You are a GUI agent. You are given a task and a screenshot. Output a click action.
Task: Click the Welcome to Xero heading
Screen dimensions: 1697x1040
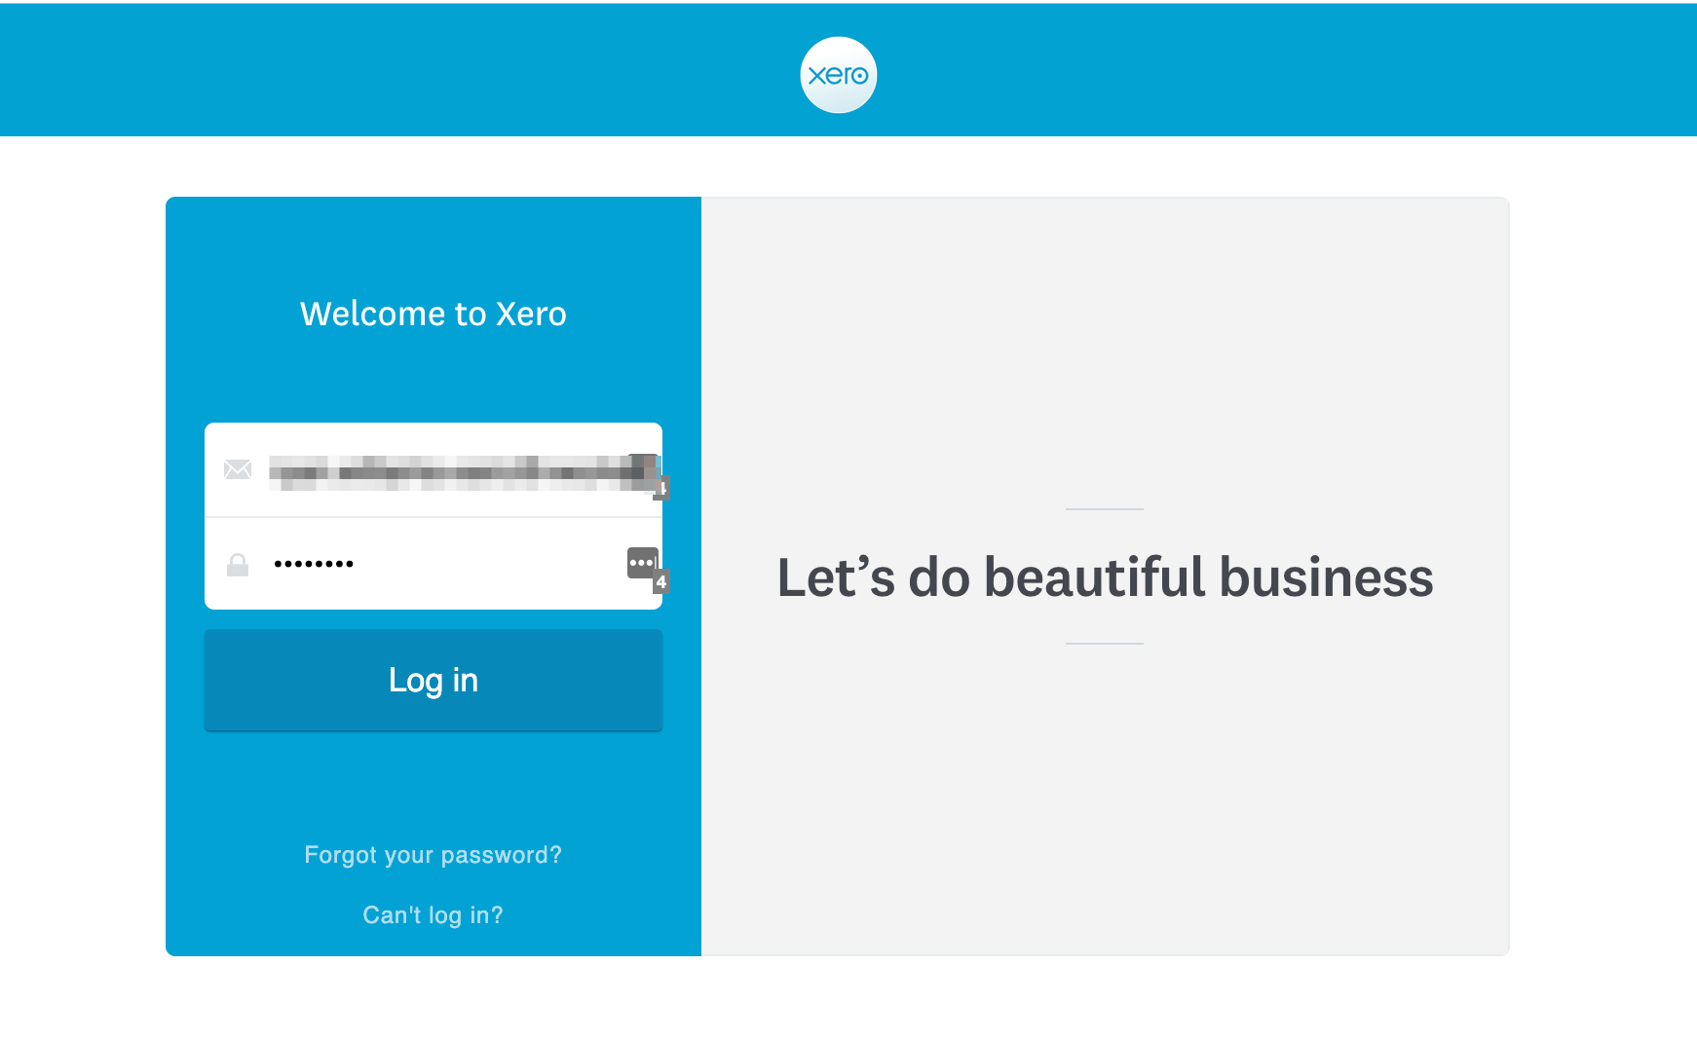pyautogui.click(x=434, y=314)
